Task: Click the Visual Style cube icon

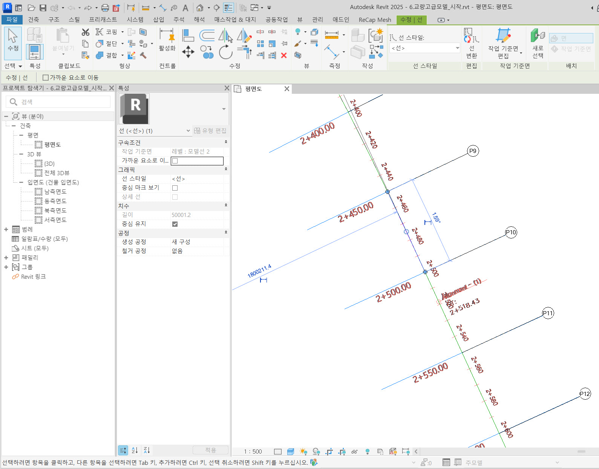Action: pos(290,451)
